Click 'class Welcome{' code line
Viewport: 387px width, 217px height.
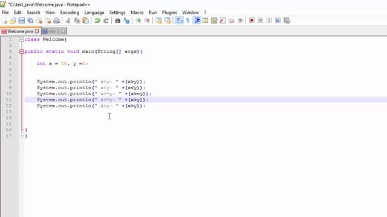pyautogui.click(x=46, y=39)
